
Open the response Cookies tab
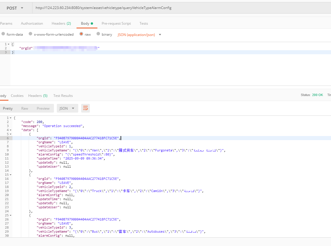17,96
